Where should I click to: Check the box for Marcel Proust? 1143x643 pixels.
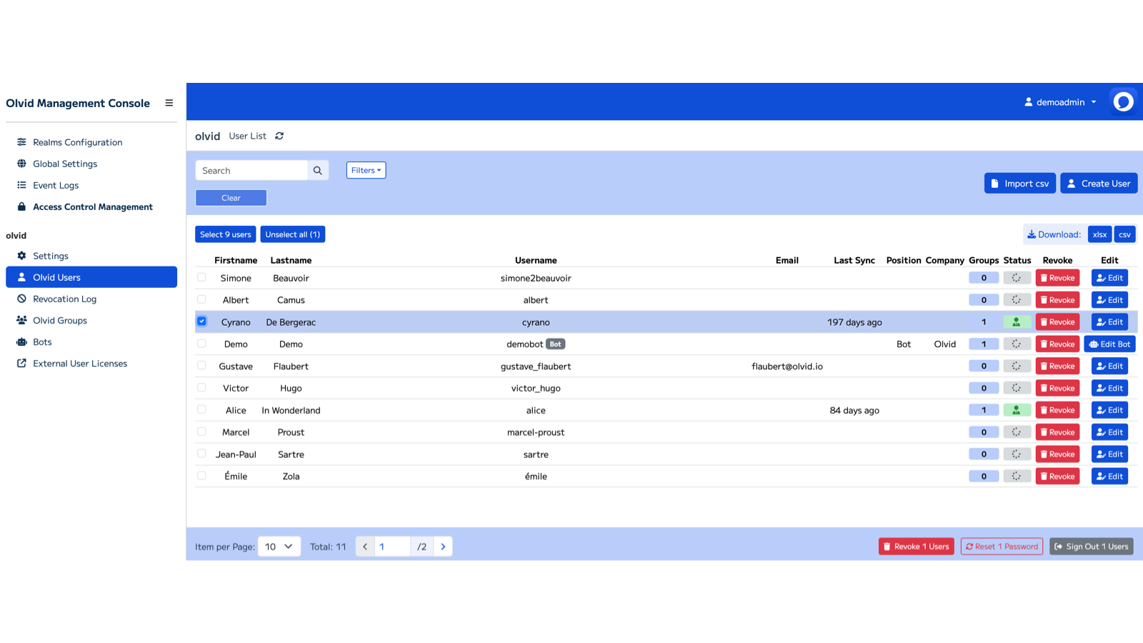[x=201, y=432]
